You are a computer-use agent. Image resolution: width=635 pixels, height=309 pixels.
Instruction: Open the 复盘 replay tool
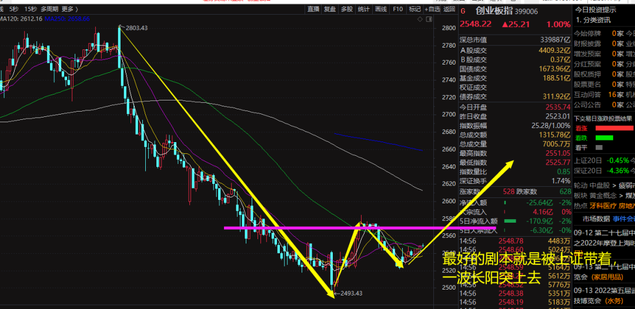[330, 9]
